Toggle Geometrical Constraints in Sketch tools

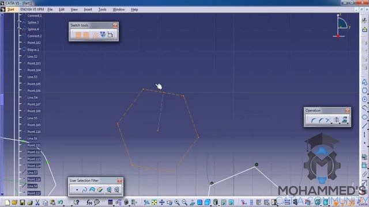[x=103, y=34]
